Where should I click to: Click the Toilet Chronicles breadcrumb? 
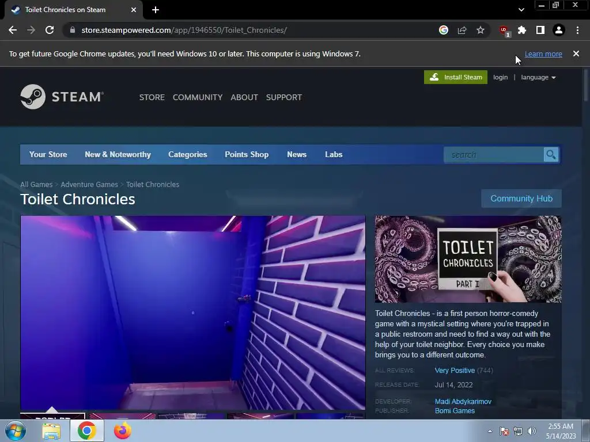[x=152, y=185]
